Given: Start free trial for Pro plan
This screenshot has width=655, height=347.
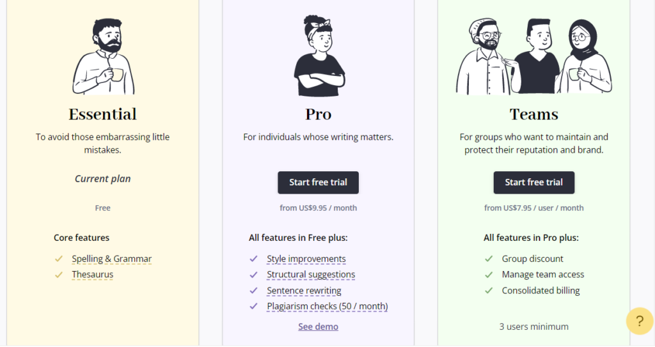Looking at the screenshot, I should (318, 182).
